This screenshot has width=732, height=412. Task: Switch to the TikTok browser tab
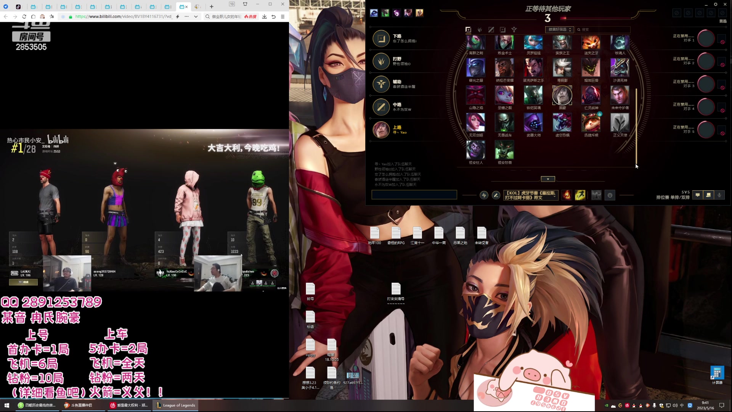[18, 6]
